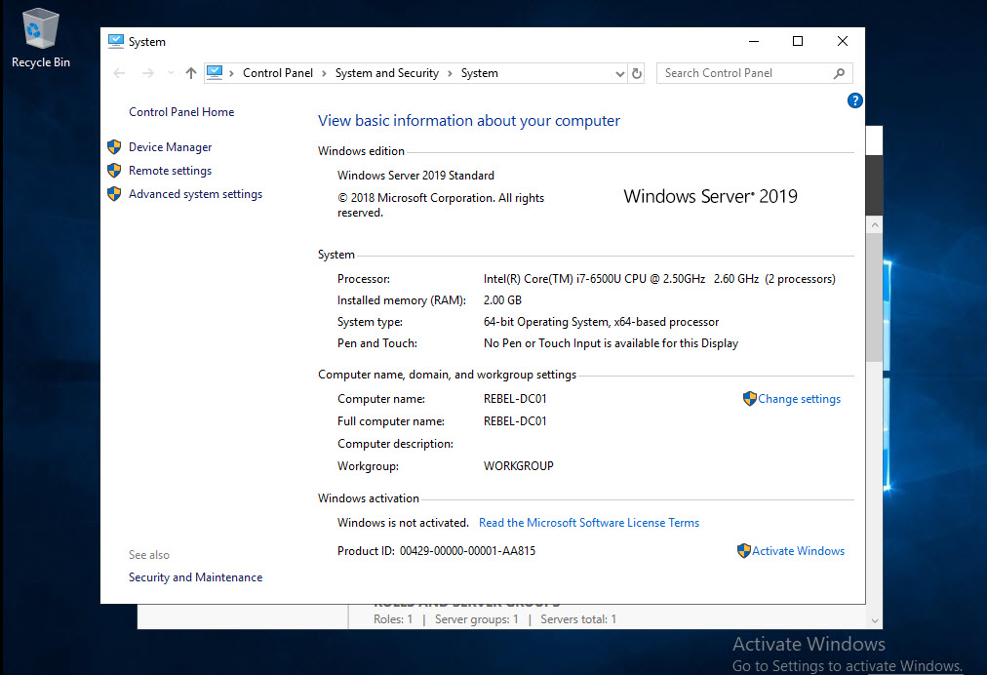
Task: Open Change settings for computer name
Action: click(799, 398)
